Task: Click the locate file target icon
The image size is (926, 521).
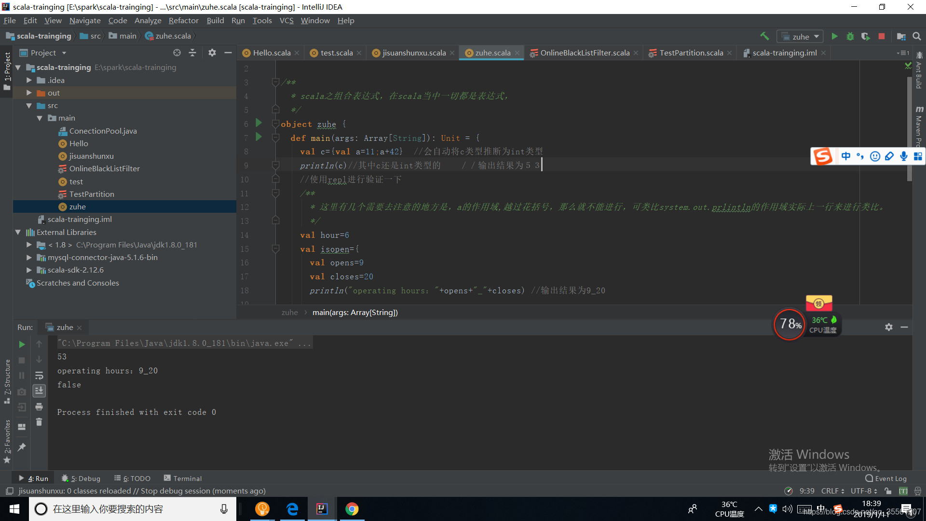Action: (x=177, y=53)
